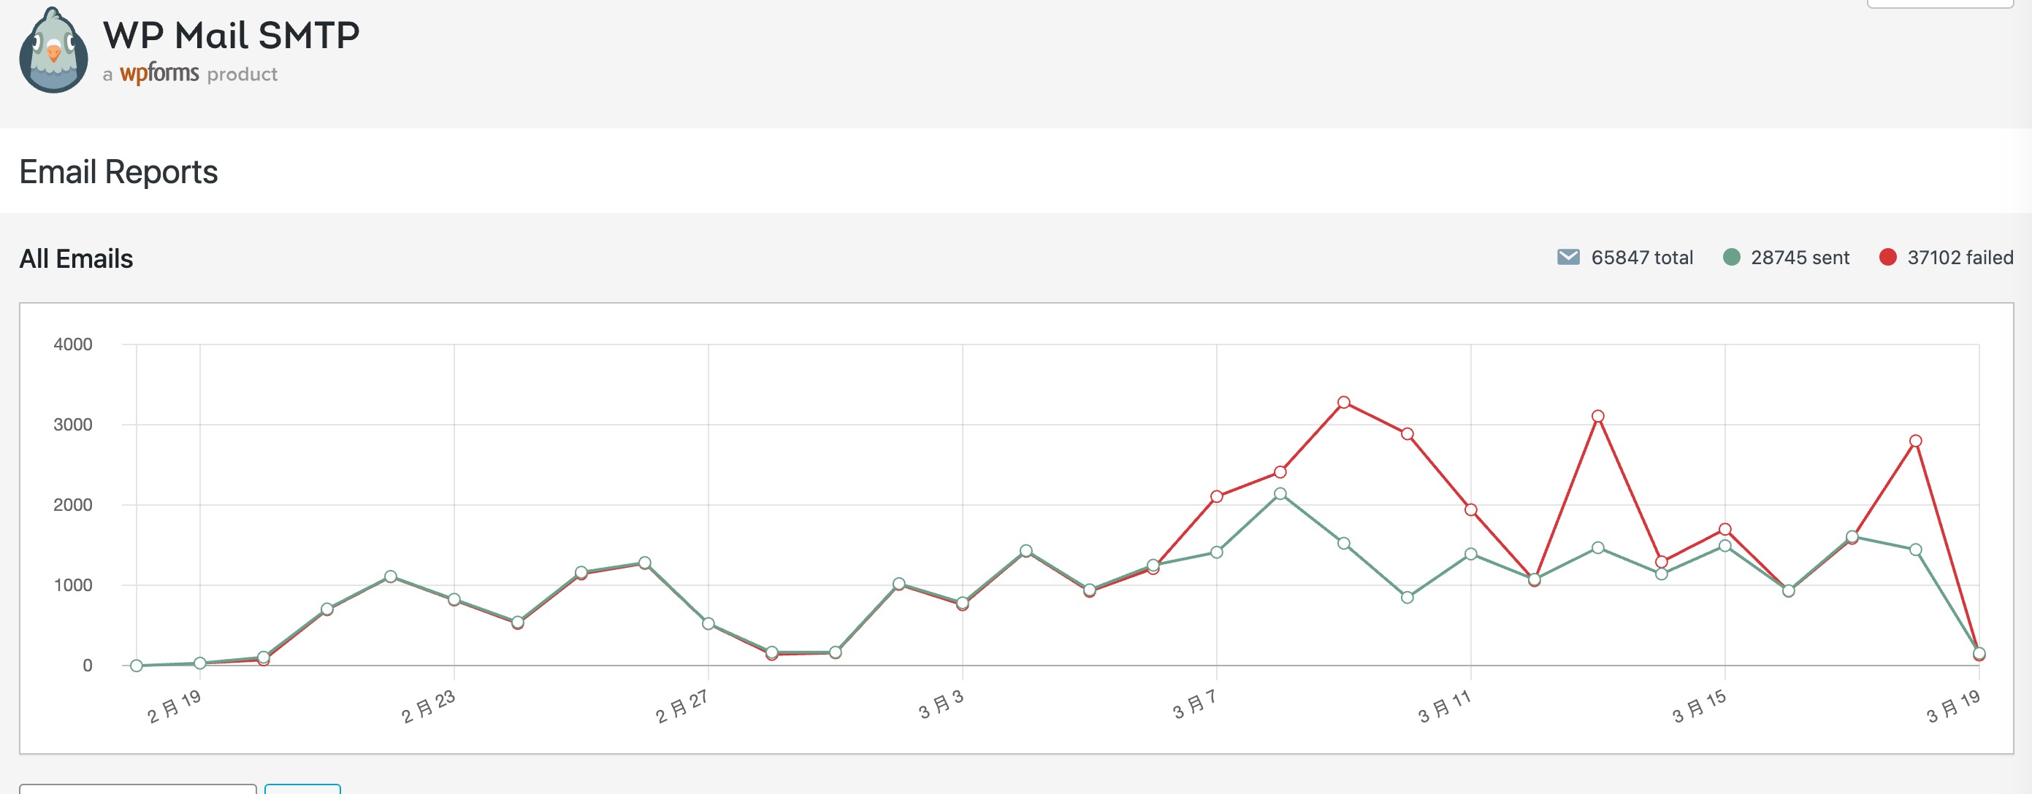Click the 3 月 7 x-axis date label
The width and height of the screenshot is (2032, 794).
pyautogui.click(x=1194, y=704)
